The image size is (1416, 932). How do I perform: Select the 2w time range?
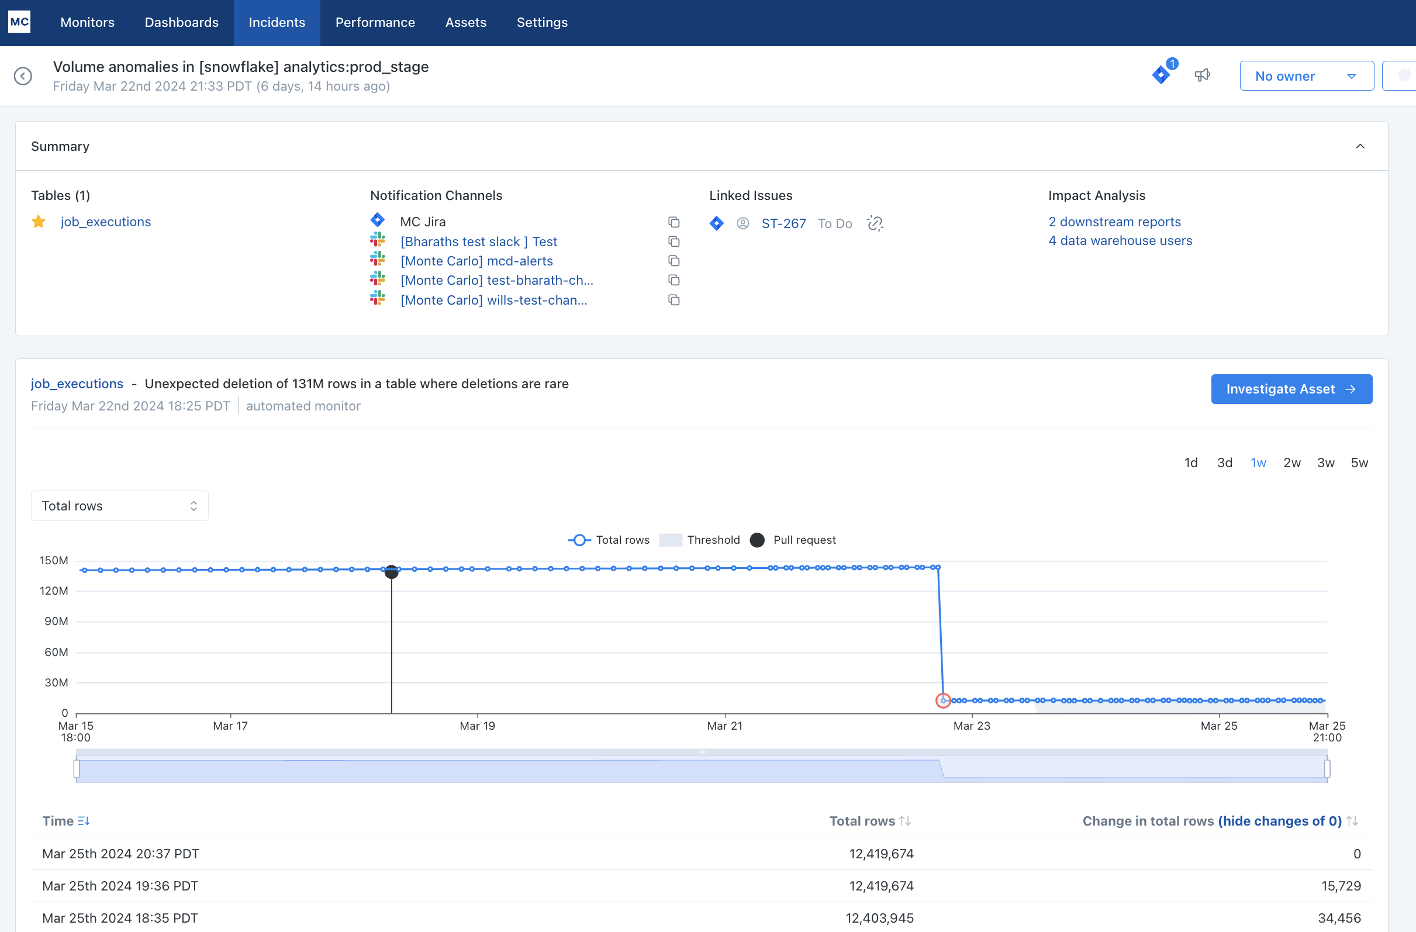click(x=1291, y=462)
